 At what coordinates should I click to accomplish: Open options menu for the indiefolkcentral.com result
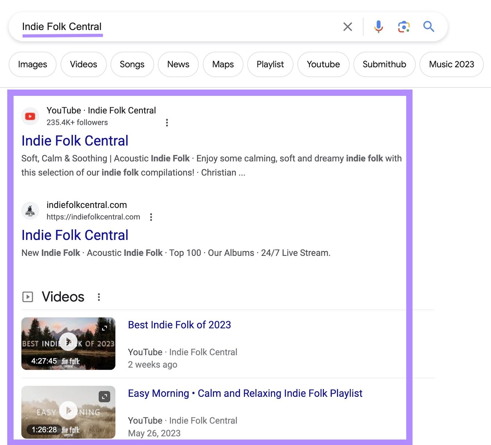coord(151,217)
